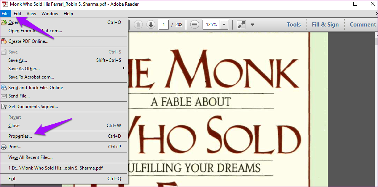Click the fit page expand-arrows icon
378x187 pixels.
pos(241,25)
